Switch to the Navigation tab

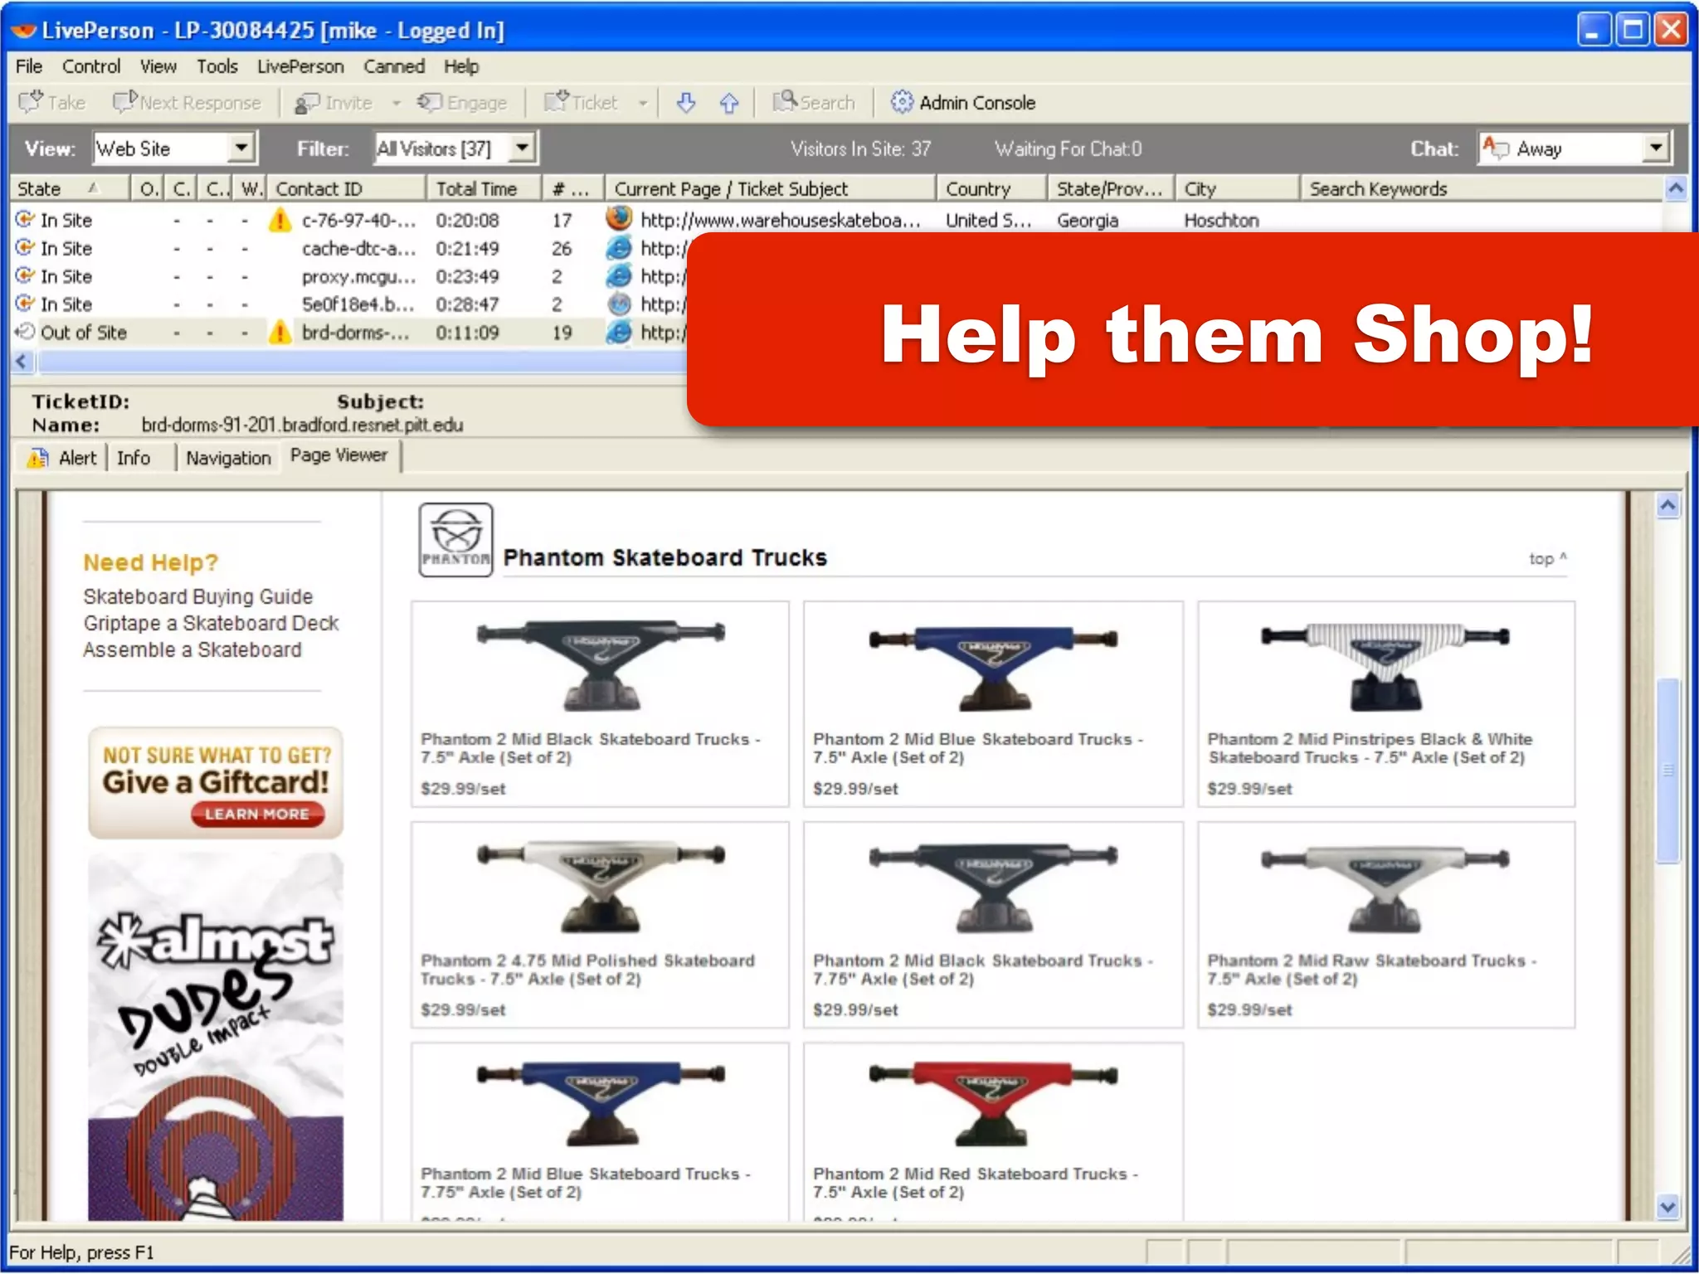(x=228, y=458)
